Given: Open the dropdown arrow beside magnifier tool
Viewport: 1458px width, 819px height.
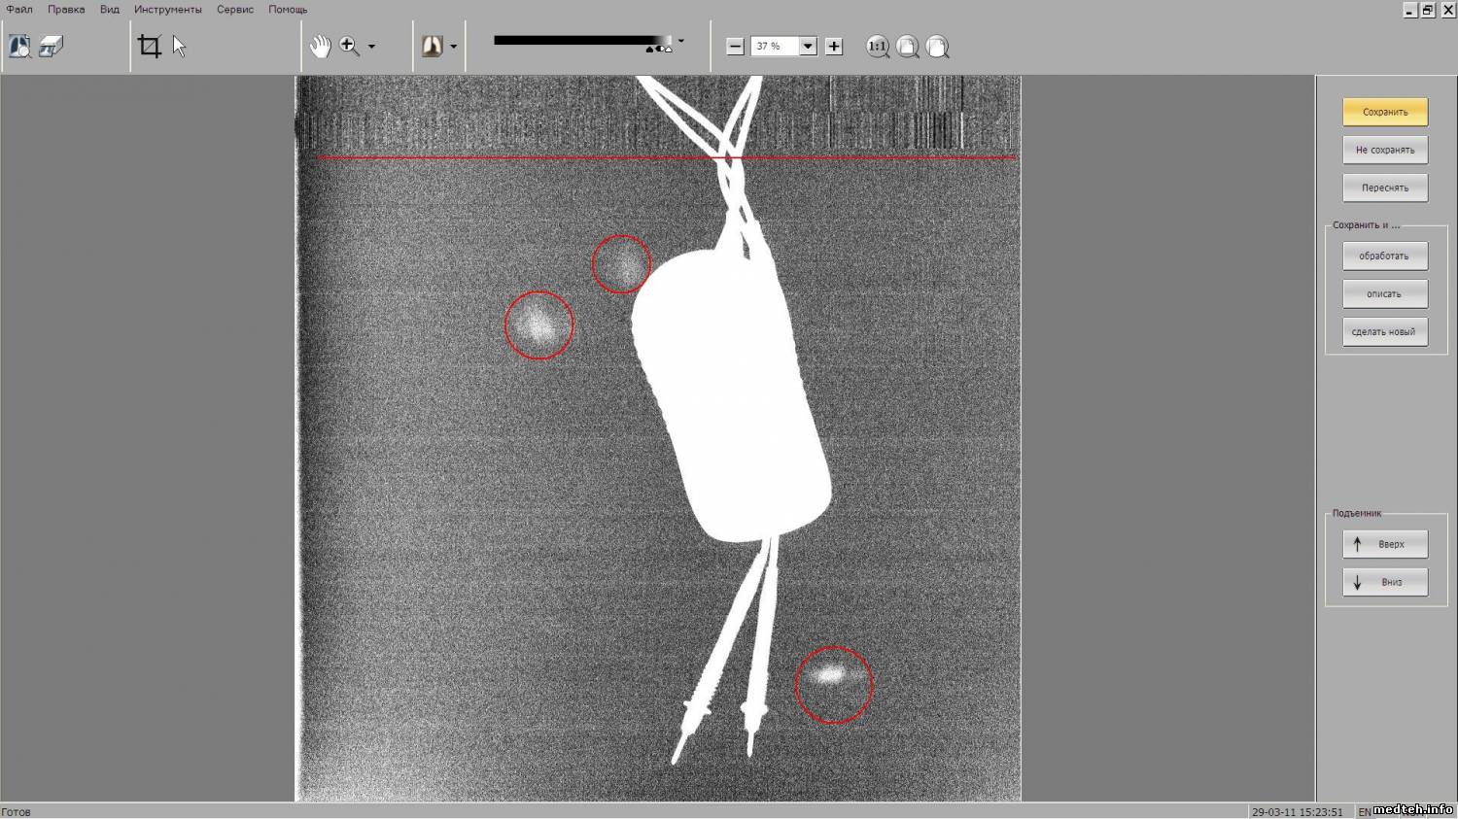Looking at the screenshot, I should pyautogui.click(x=371, y=47).
